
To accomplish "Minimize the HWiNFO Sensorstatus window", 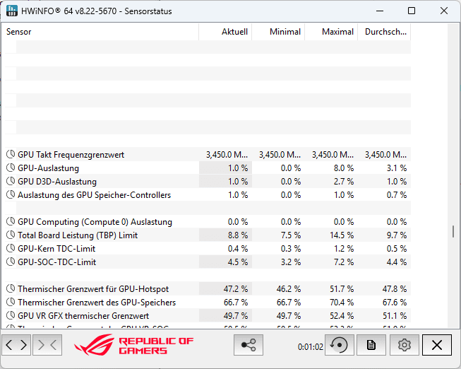I will pyautogui.click(x=380, y=11).
